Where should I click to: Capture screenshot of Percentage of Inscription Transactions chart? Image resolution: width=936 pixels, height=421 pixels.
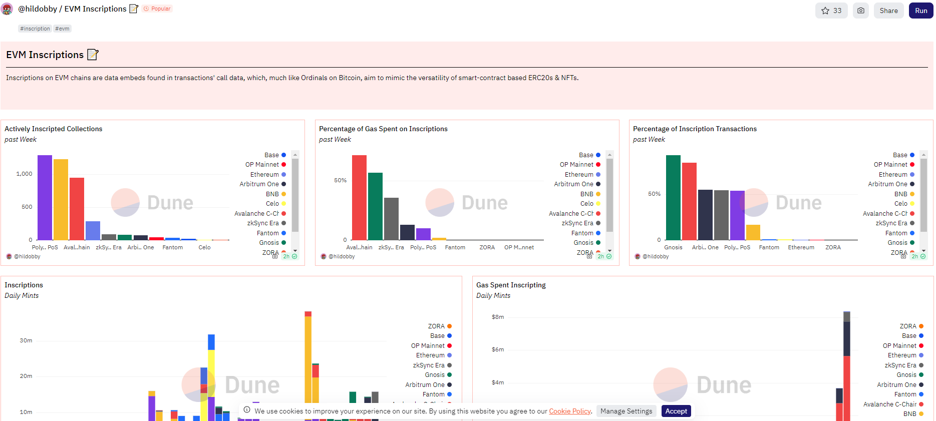pyautogui.click(x=903, y=256)
